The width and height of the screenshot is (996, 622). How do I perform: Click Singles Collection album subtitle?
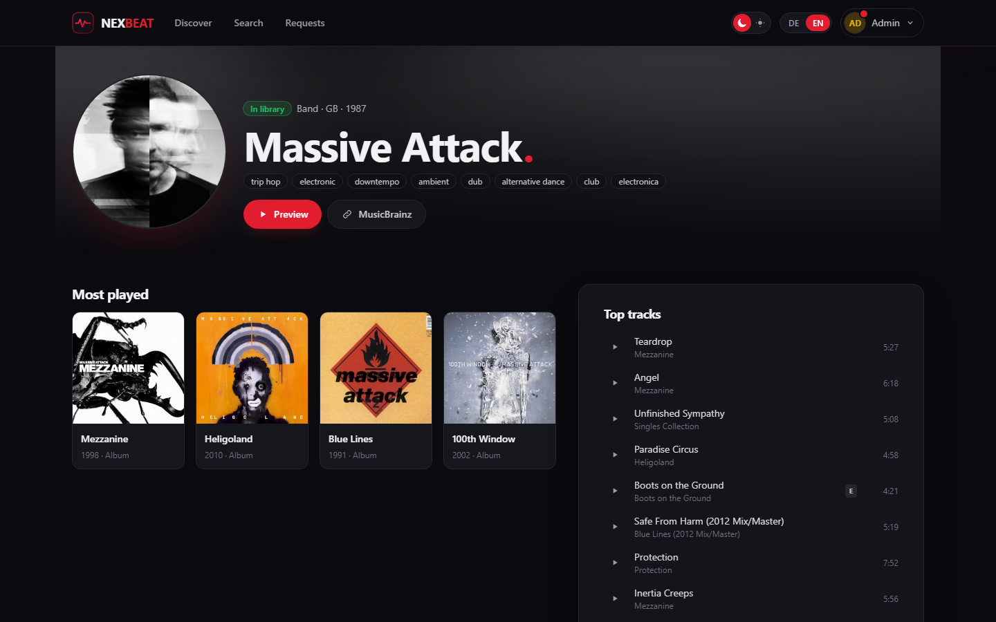(666, 426)
